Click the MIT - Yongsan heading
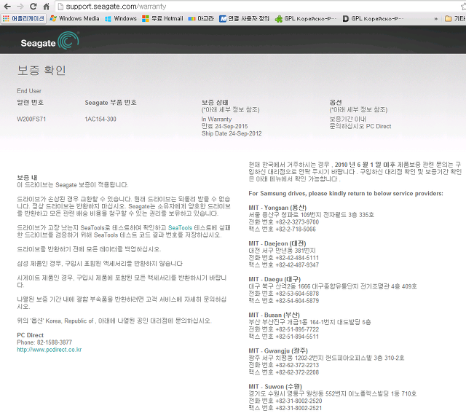 click(x=277, y=208)
